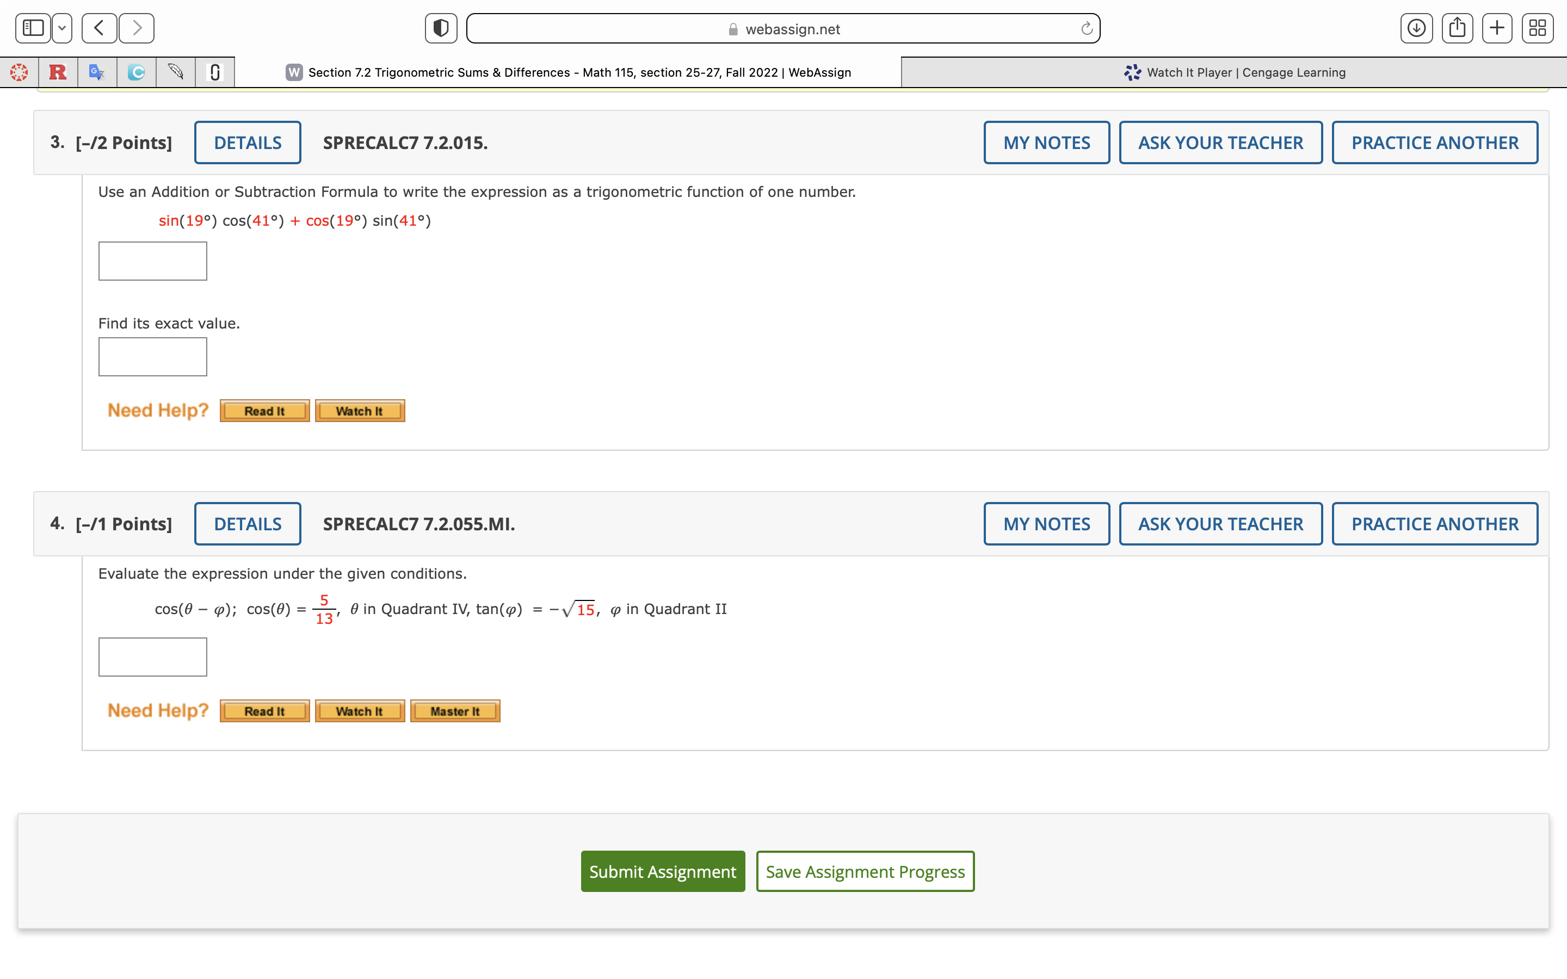Viewport: 1567px width, 979px height.
Task: Click Master It for question 4
Action: click(x=454, y=711)
